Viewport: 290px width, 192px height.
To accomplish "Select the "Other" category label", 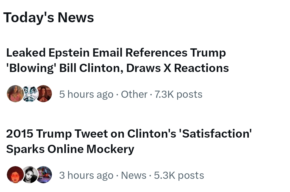I will coord(134,94).
